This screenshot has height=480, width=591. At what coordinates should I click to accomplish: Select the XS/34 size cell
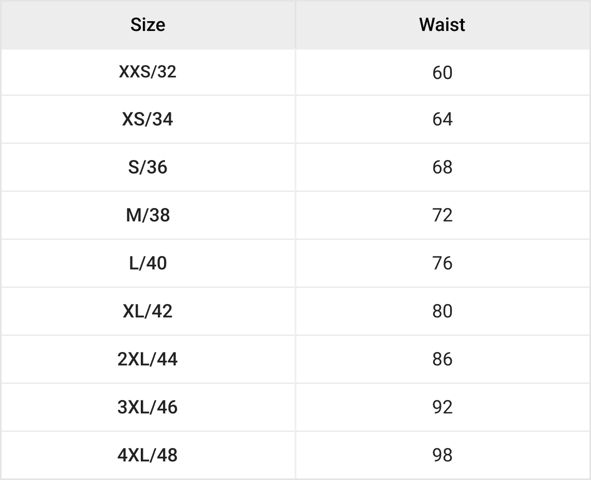coord(147,119)
